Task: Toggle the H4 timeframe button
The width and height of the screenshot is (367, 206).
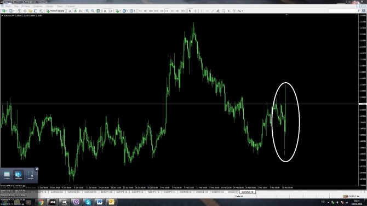Action: click(x=167, y=11)
